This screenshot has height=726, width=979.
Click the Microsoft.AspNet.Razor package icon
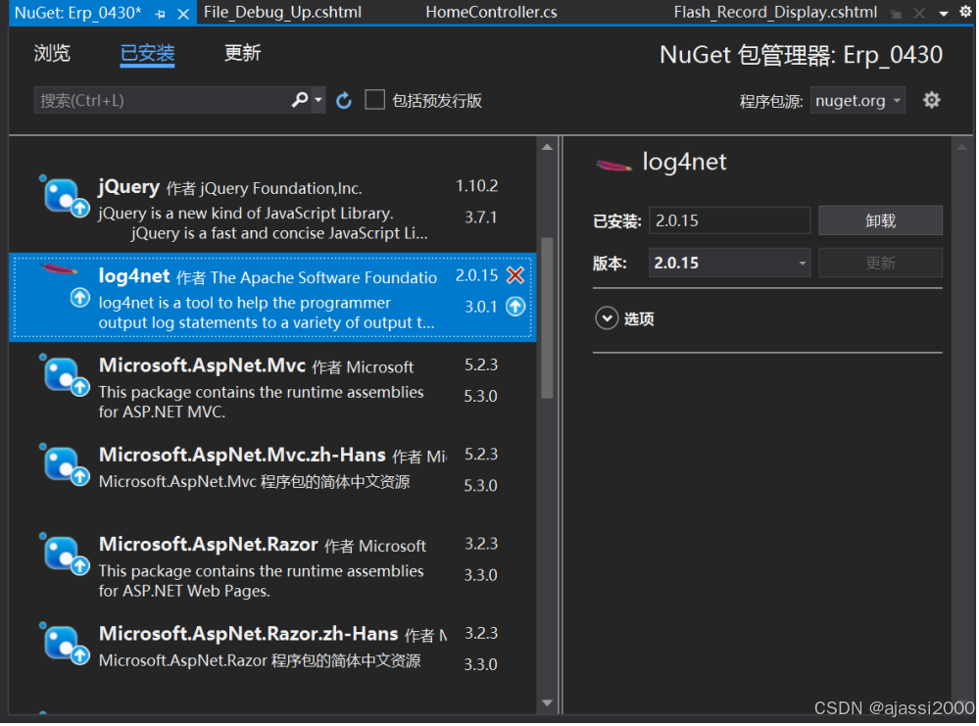click(65, 555)
